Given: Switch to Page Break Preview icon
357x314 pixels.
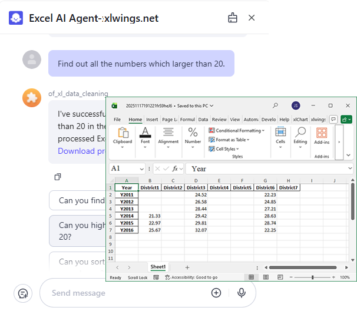Looking at the screenshot, I should [x=280, y=277].
